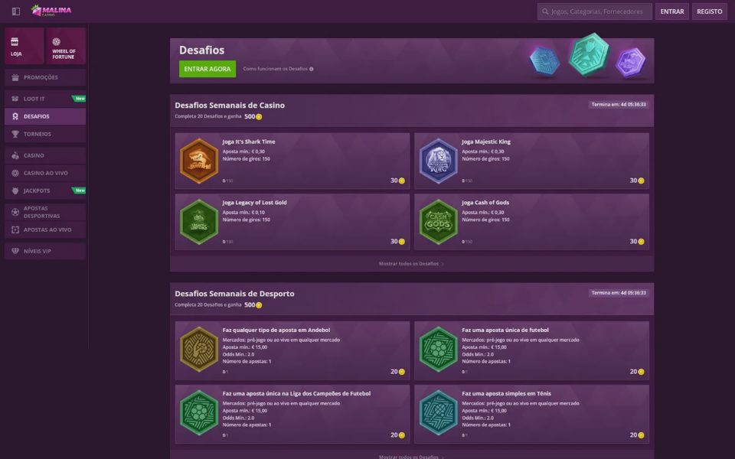Click the REGISTO sign-up button
The height and width of the screenshot is (459, 735).
point(709,11)
